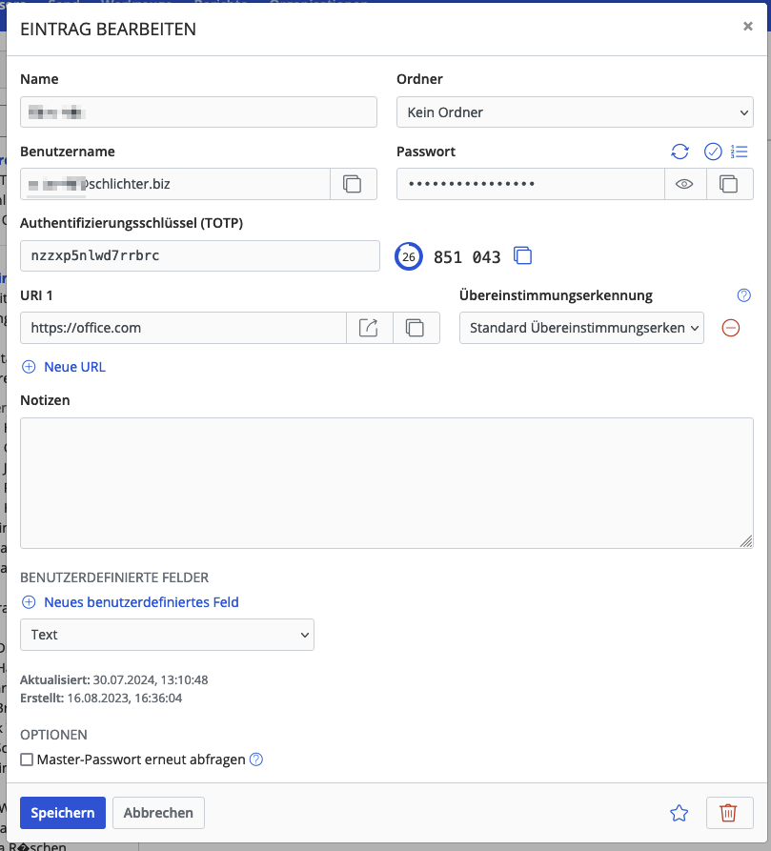Copy the URI 1 address
The image size is (771, 851).
point(415,328)
